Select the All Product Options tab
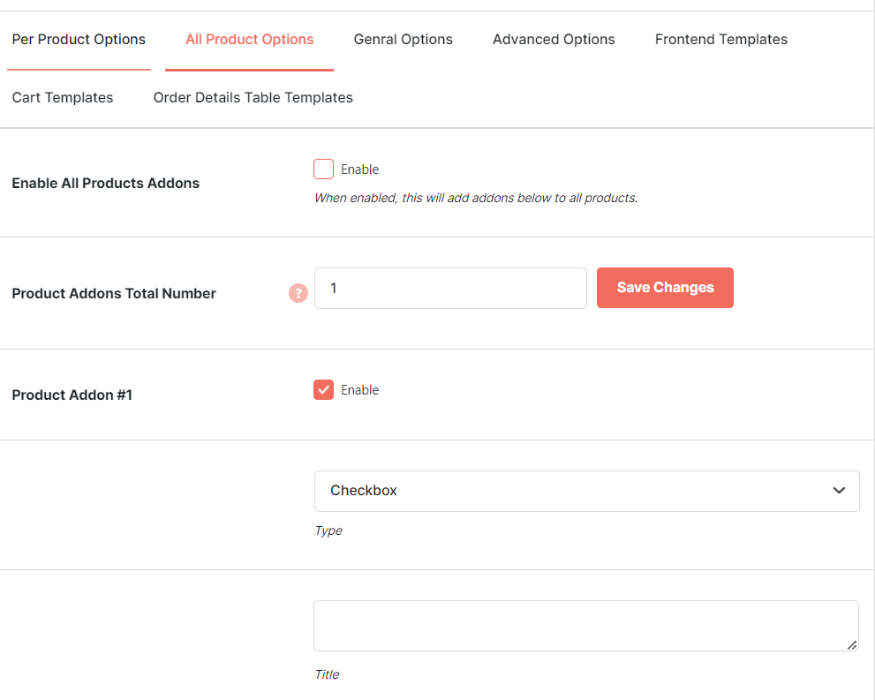 [x=250, y=40]
